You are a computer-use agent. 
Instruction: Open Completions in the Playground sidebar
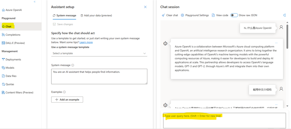(13, 35)
